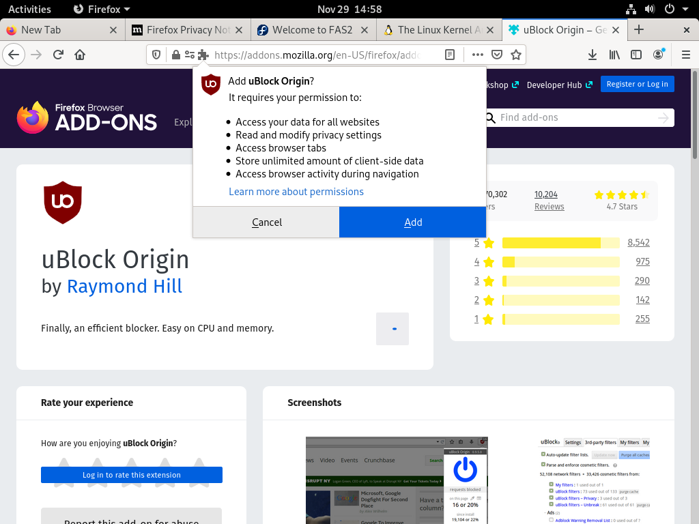
Task: Open the 8,542 five-star reviews count
Action: 638,242
